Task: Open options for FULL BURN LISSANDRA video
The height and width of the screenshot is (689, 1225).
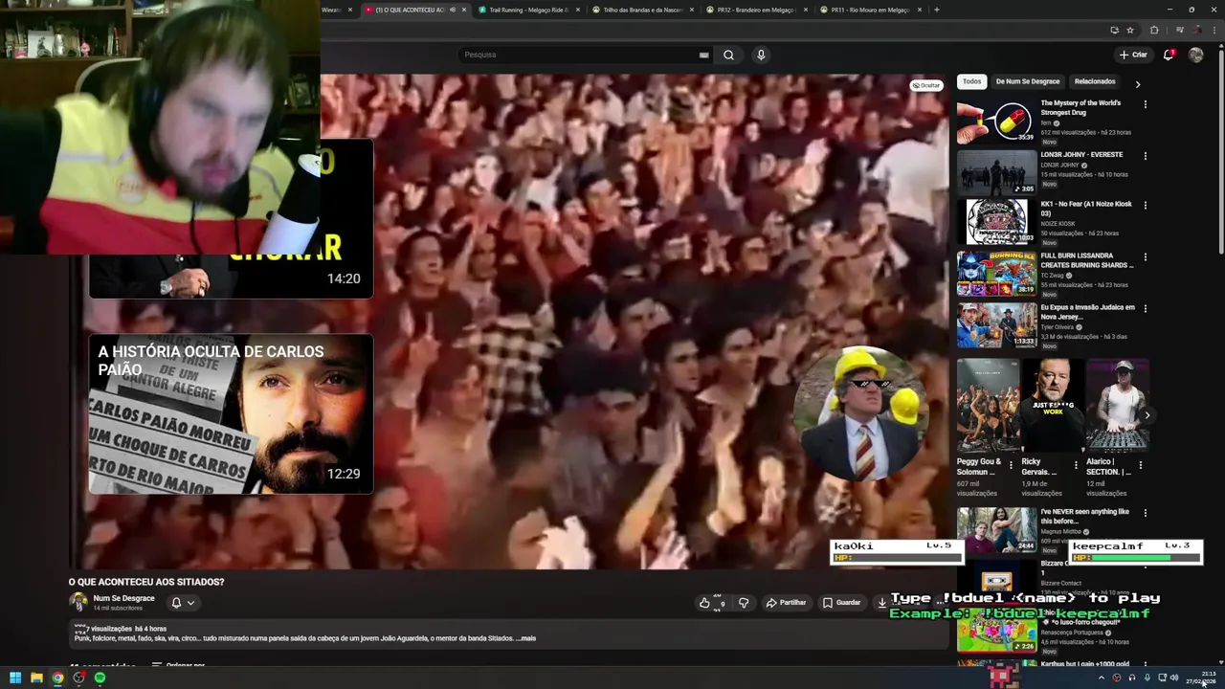Action: [1145, 256]
